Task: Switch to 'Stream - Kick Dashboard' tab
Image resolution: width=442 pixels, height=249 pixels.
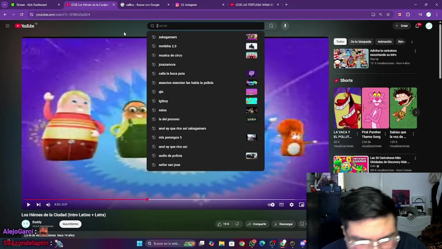Action: (x=35, y=5)
